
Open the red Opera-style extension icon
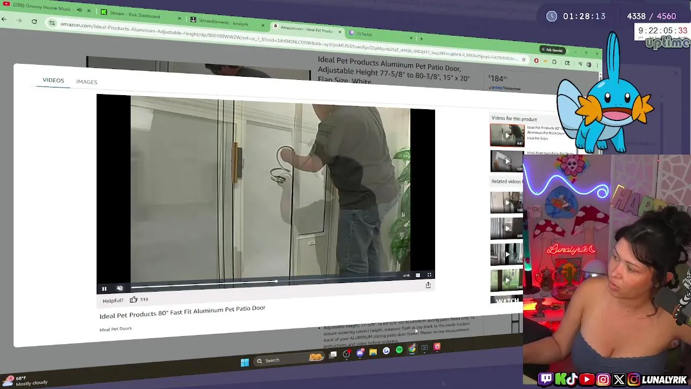point(536,61)
